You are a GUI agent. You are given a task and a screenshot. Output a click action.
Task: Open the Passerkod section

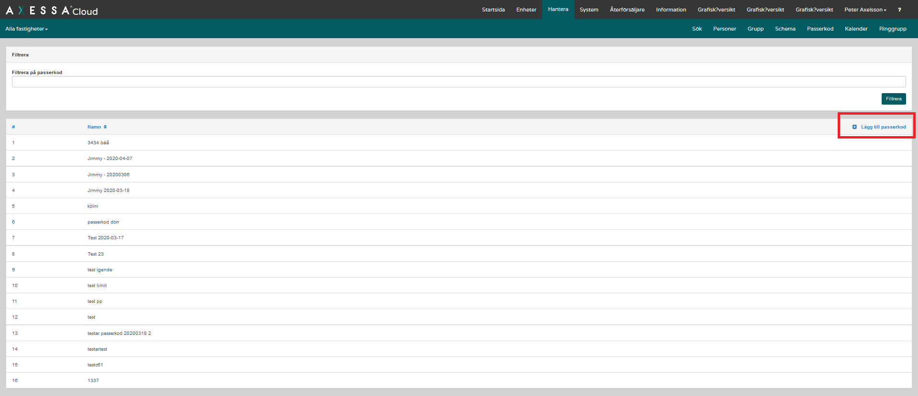pos(820,29)
